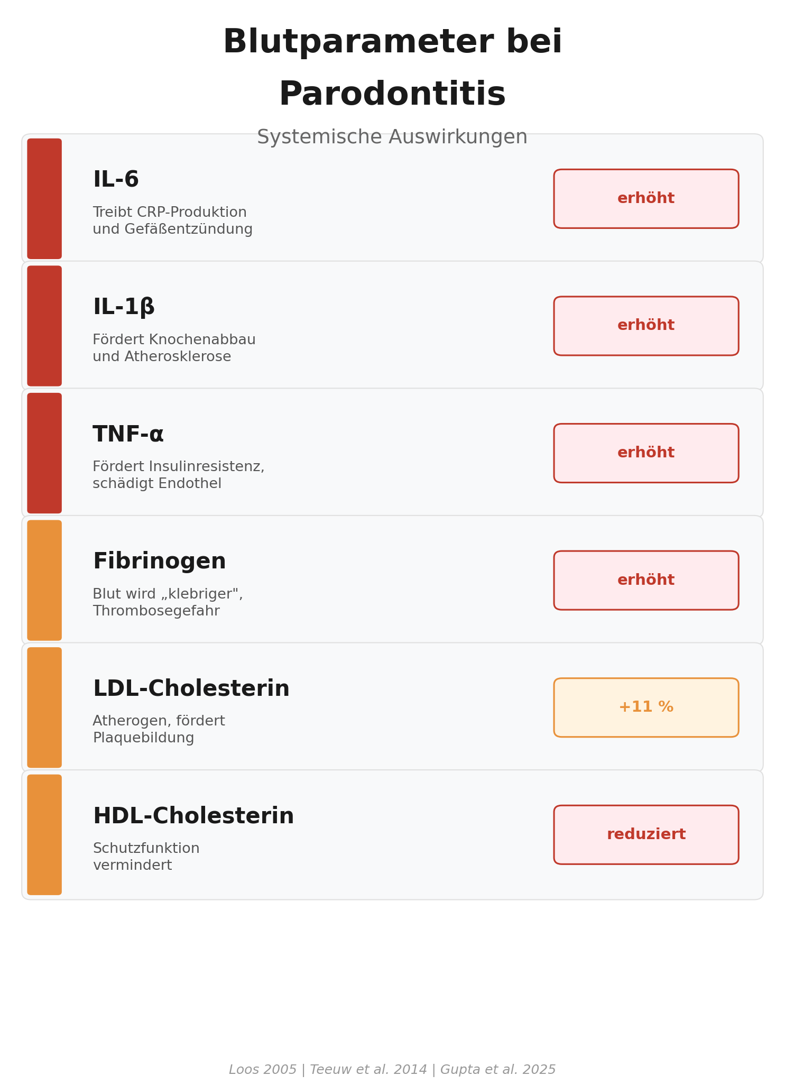Click the "IL-6" heading
This screenshot has width=785, height=1085.
pyautogui.click(x=116, y=180)
